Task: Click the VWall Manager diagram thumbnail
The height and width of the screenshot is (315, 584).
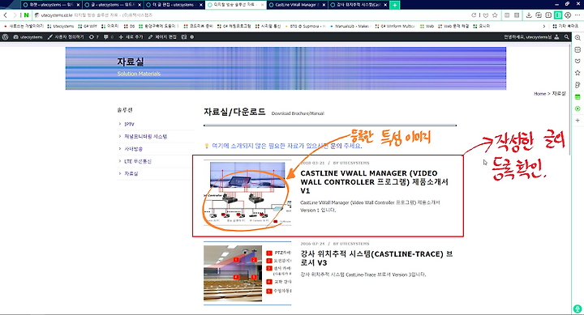Action: click(247, 193)
